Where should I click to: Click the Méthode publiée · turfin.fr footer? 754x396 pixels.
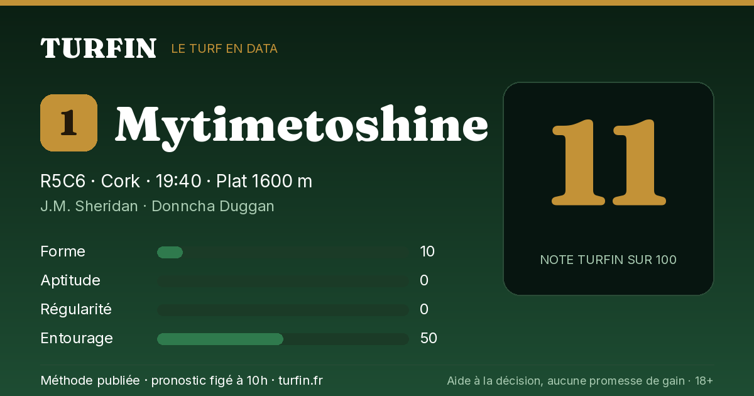(182, 380)
